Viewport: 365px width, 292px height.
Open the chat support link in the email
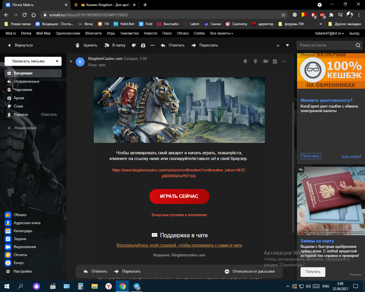point(179,245)
